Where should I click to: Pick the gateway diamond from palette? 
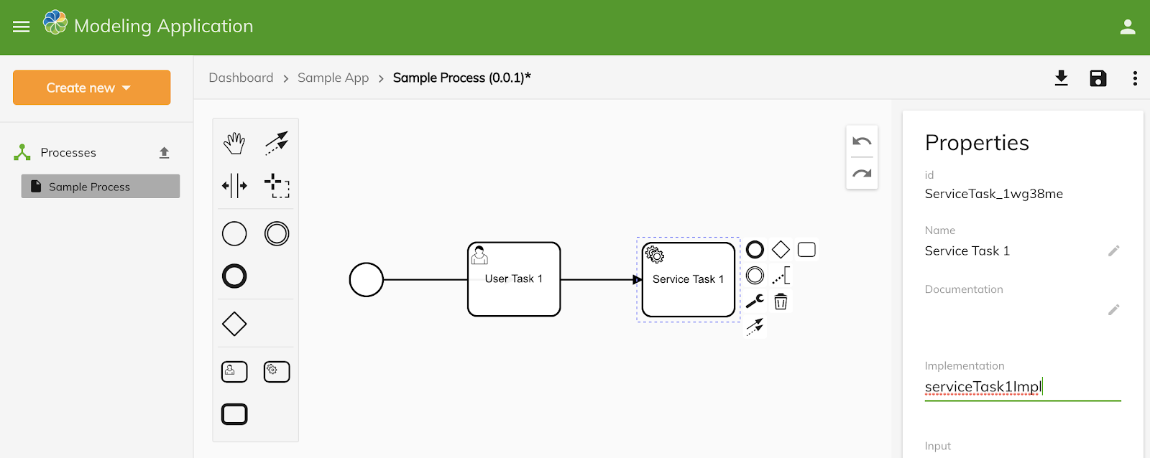[234, 324]
